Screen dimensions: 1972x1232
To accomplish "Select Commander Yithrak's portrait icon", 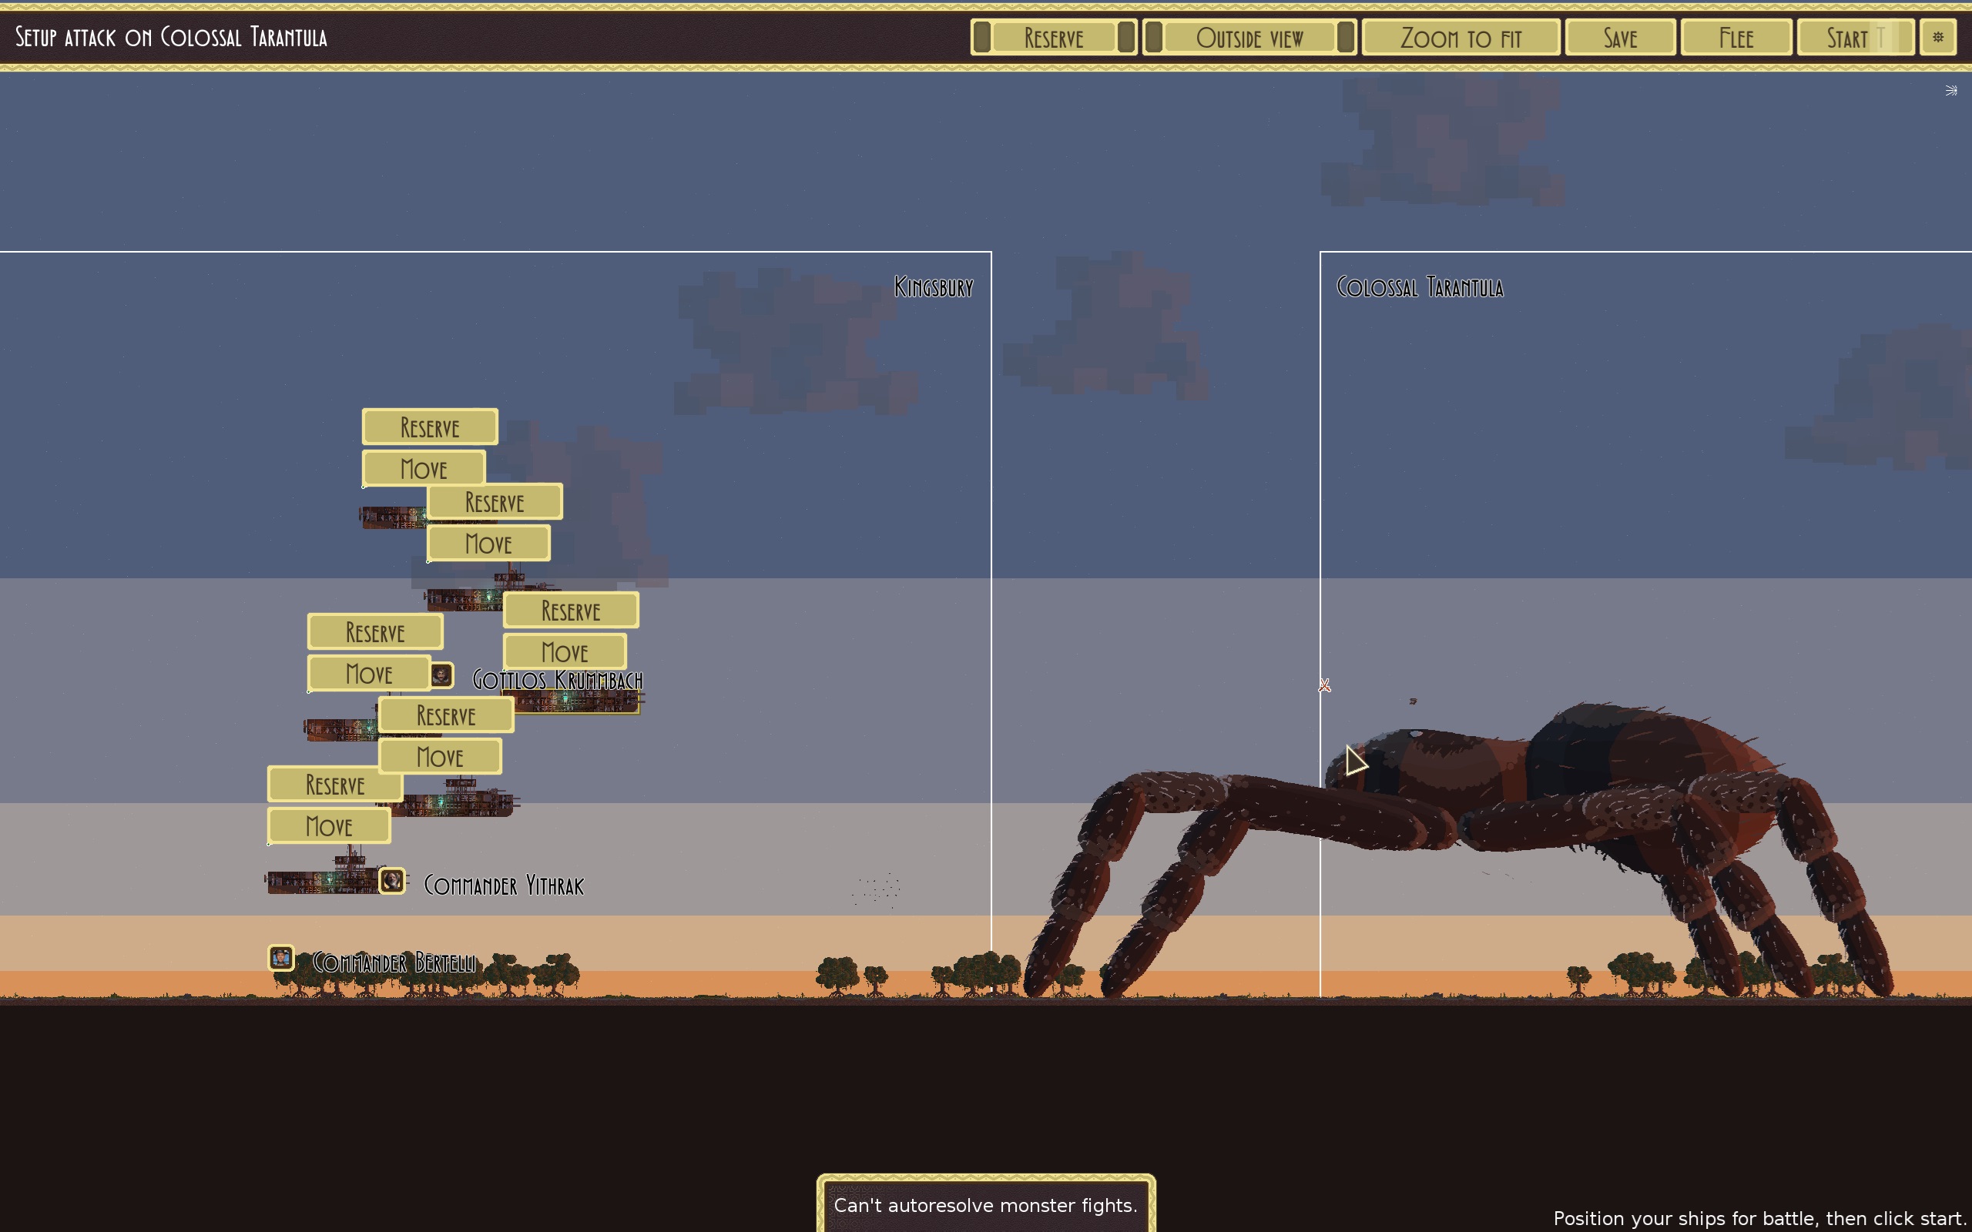I will [392, 880].
